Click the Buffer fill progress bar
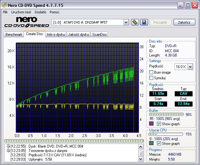Image resolution: width=200 pixels, height=165 pixels. pos(166,114)
